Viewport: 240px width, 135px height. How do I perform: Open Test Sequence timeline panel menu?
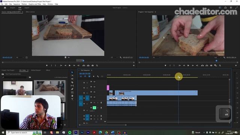tap(91, 70)
